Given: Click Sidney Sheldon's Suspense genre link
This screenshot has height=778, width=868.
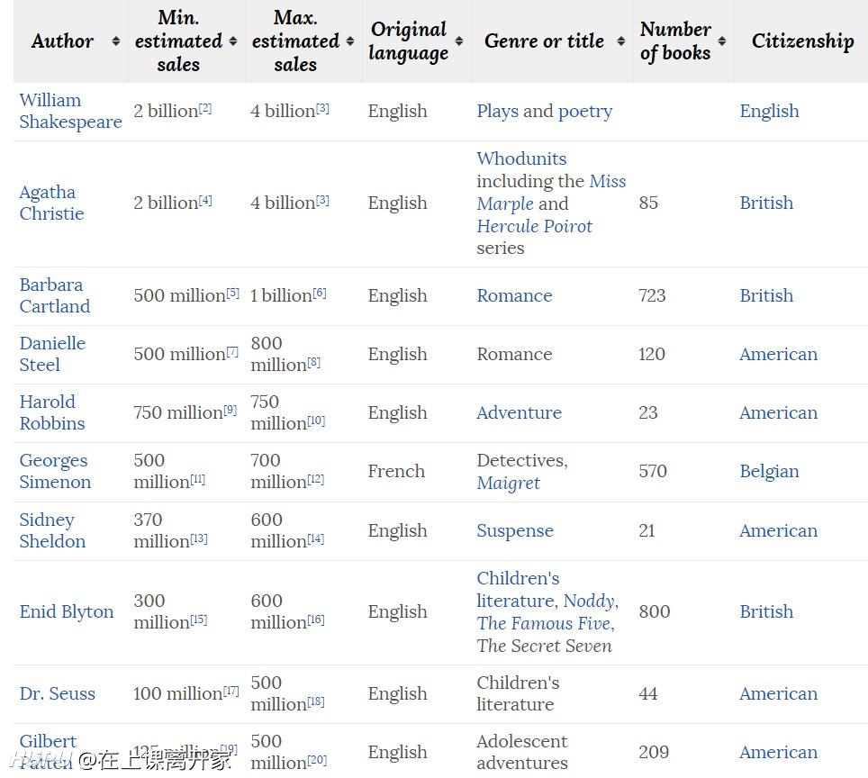Looking at the screenshot, I should click(x=515, y=530).
